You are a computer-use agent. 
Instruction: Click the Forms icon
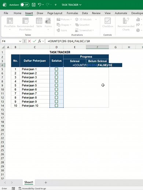[x=48, y=21]
